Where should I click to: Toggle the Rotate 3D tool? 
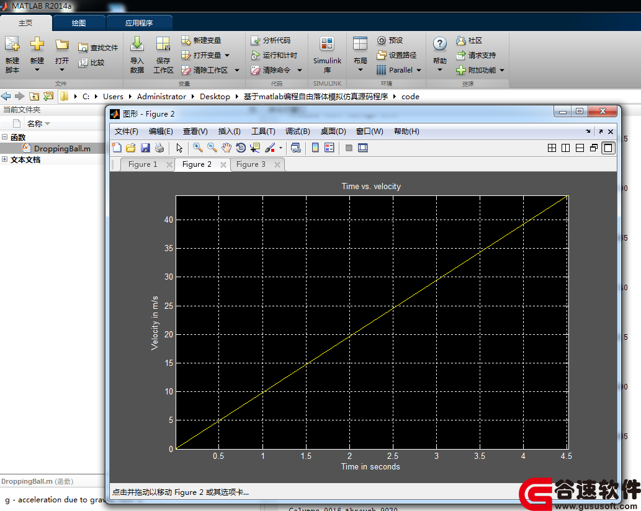[240, 148]
